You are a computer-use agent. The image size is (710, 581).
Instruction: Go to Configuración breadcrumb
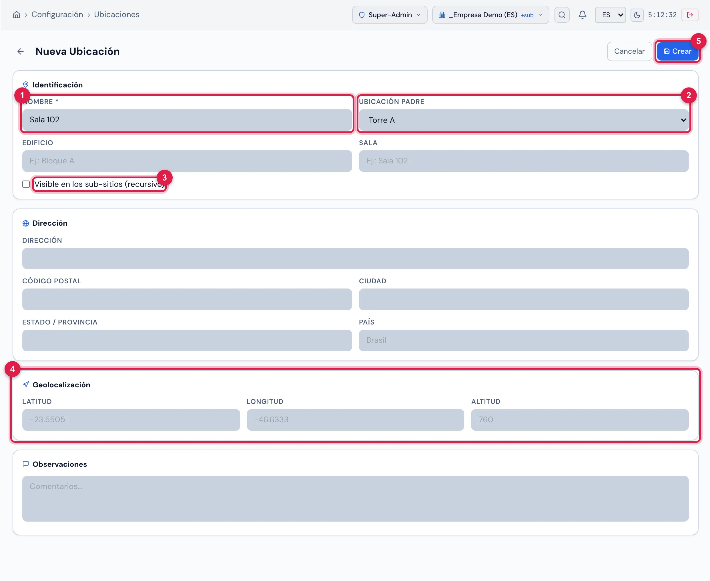pyautogui.click(x=57, y=14)
